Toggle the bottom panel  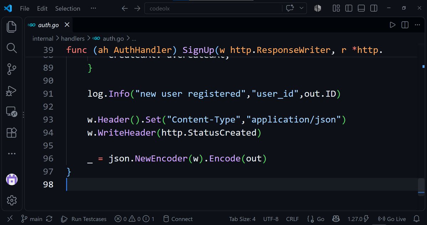coord(361,8)
